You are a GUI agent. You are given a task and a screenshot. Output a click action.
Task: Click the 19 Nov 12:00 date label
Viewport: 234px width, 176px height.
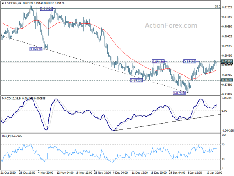[x=83, y=172]
